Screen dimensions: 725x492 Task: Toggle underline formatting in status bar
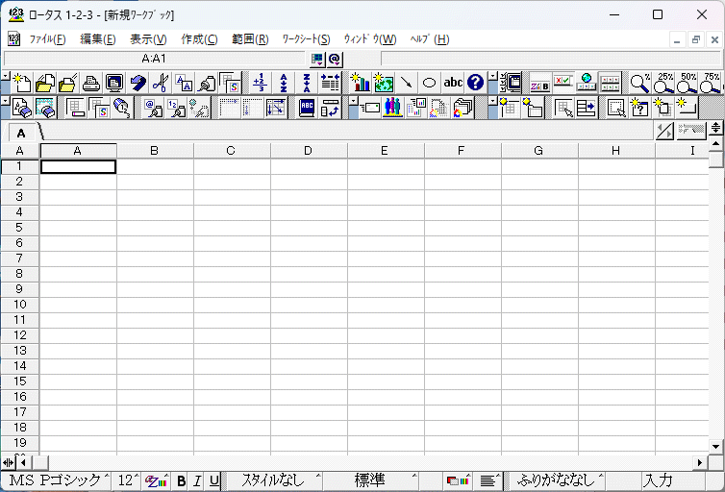[x=213, y=480]
